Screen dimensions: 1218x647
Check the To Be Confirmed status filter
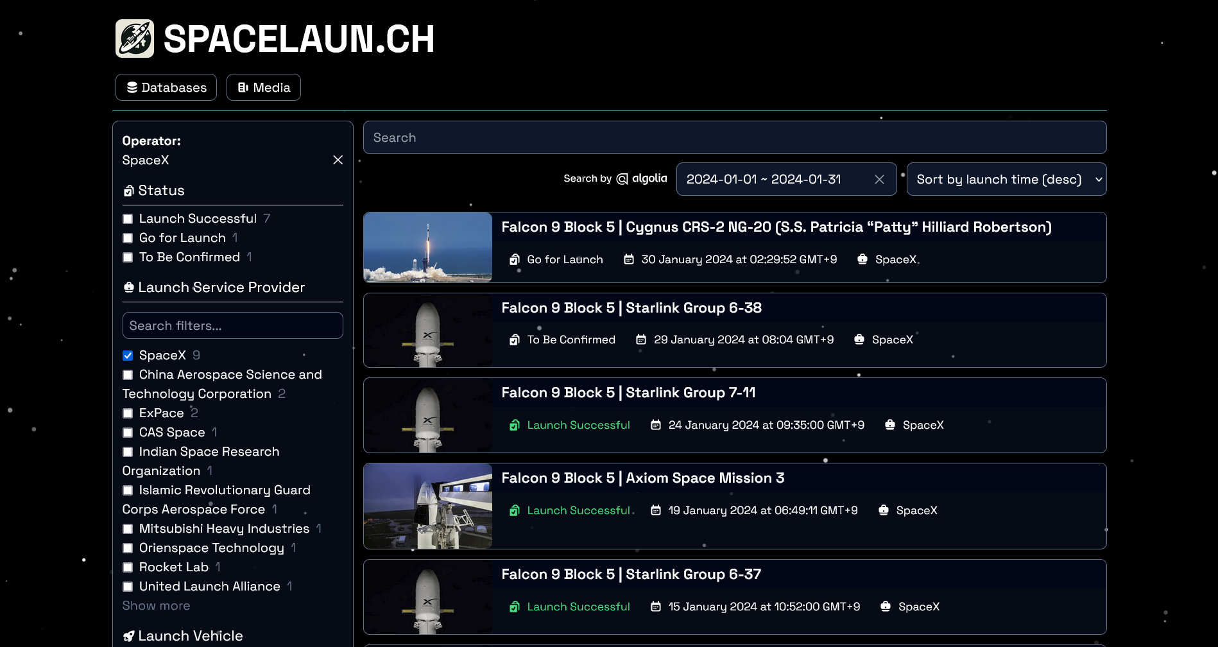pos(128,257)
